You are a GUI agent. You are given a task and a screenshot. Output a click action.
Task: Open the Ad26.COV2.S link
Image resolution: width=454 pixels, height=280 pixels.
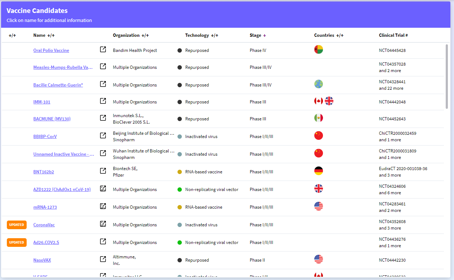tap(46, 243)
